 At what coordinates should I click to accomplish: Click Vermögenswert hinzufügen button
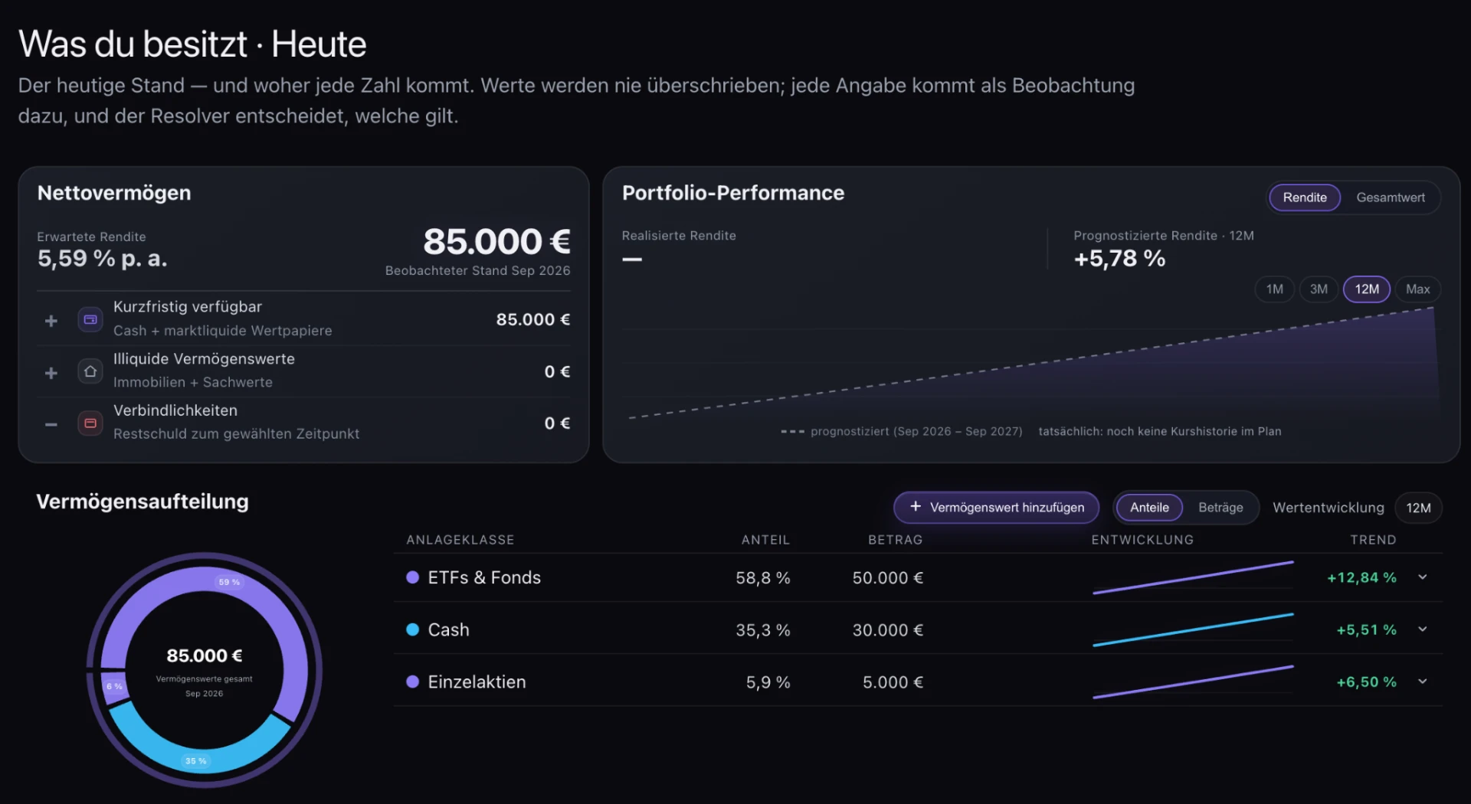pos(997,508)
